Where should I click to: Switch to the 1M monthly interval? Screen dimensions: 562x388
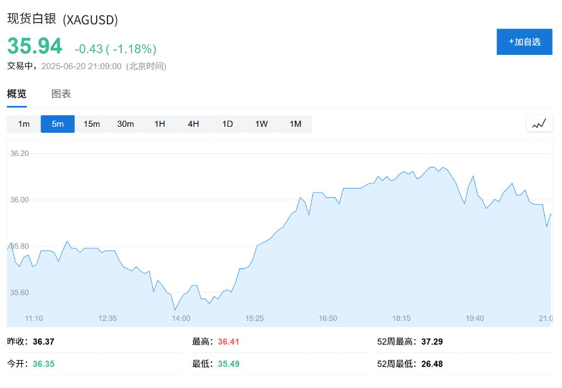tap(295, 124)
